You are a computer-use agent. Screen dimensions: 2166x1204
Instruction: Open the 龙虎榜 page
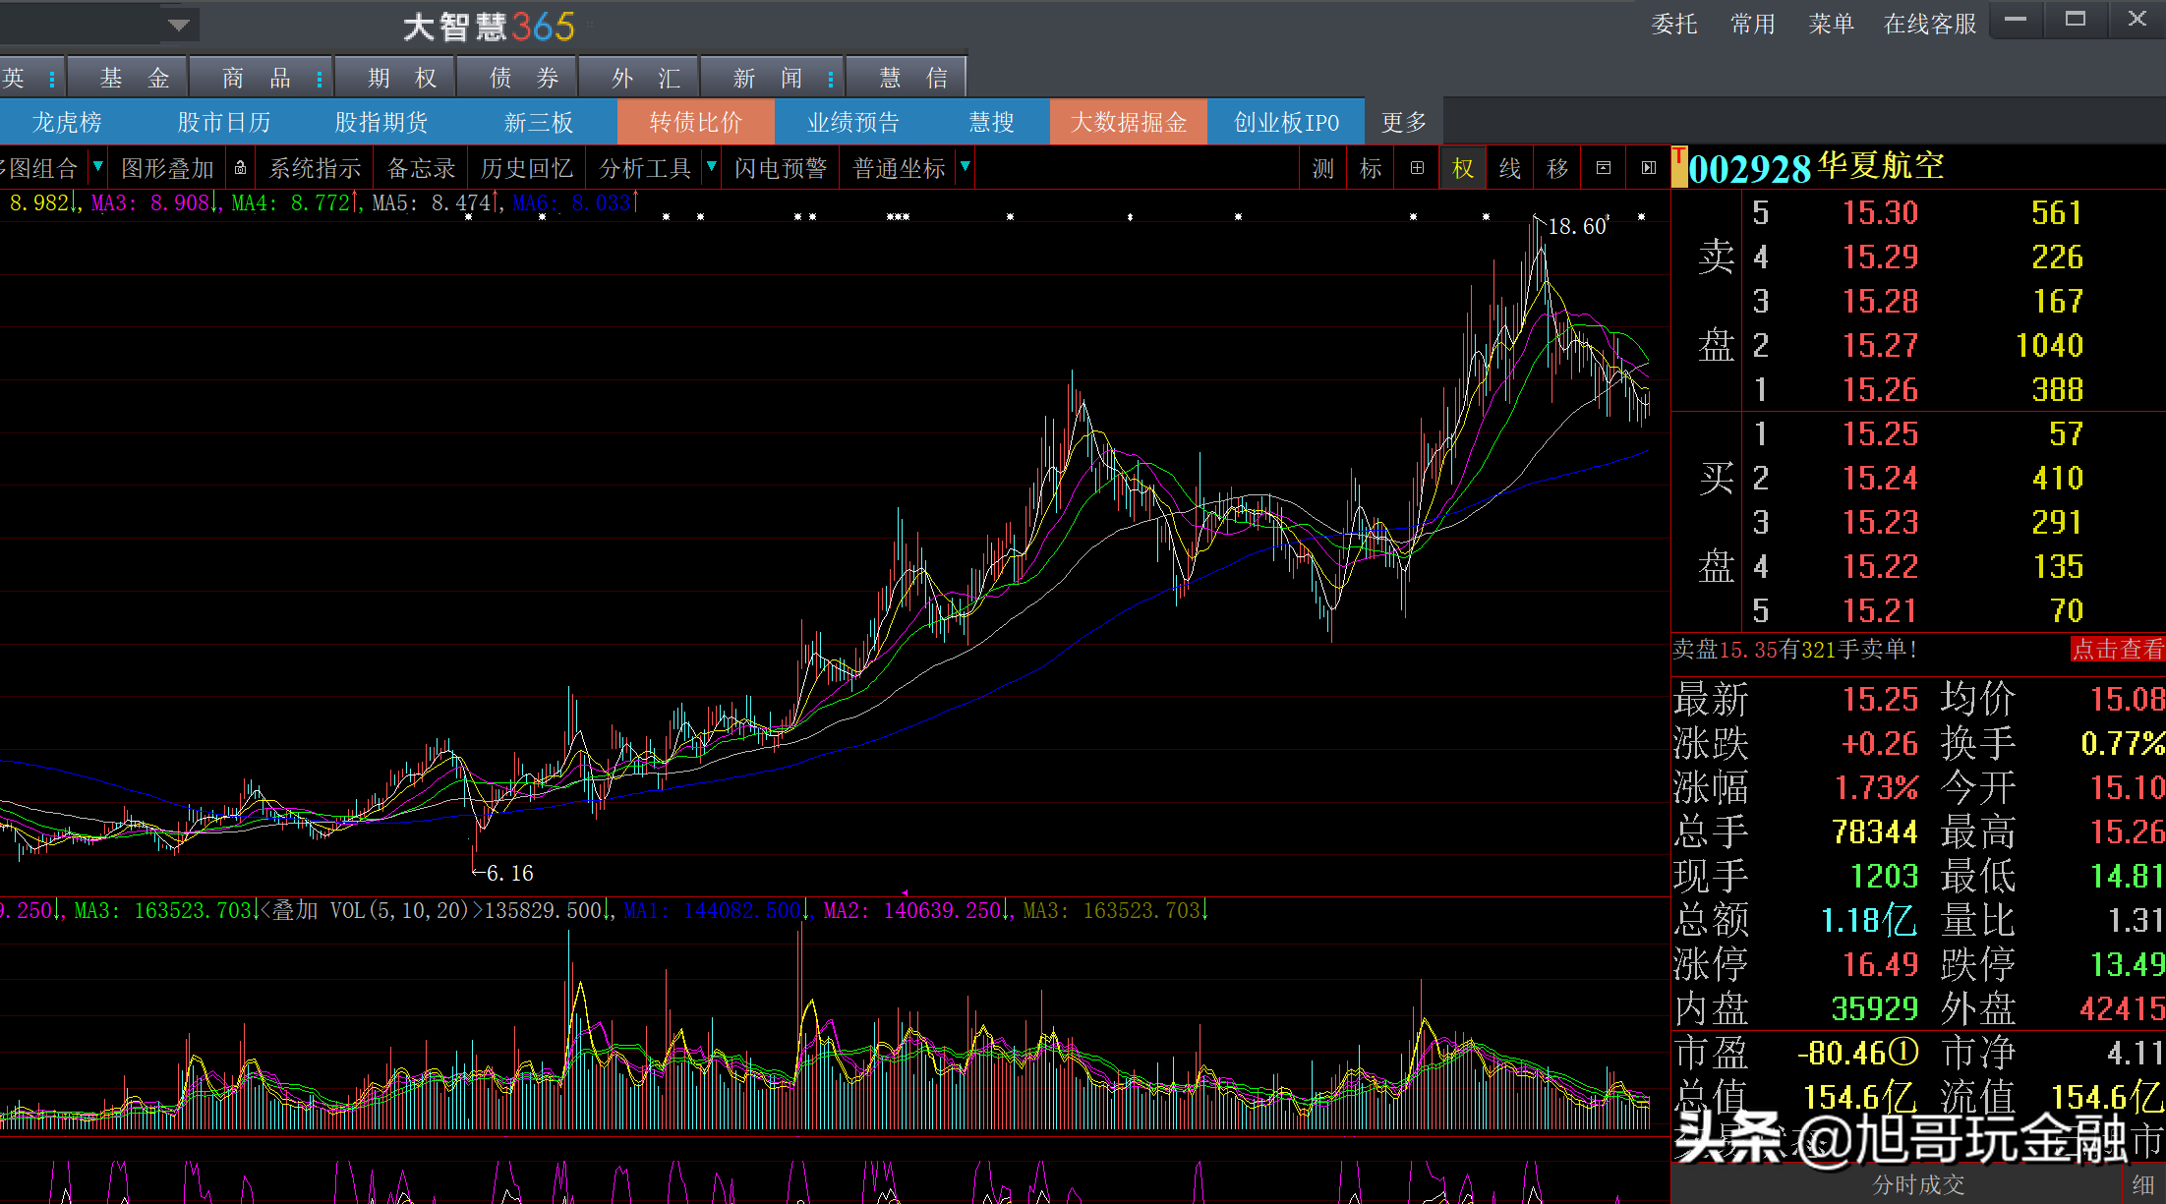click(67, 122)
